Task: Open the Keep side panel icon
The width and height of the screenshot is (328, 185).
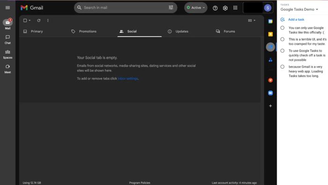Action: tap(270, 34)
